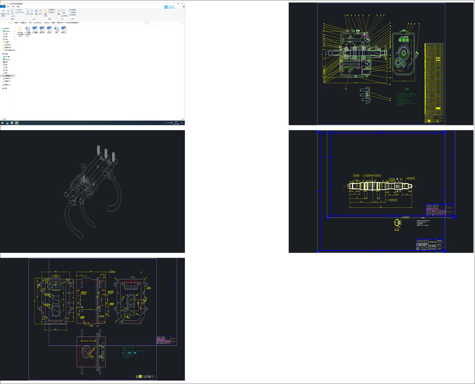Click the Delete (X) ribbon icon
This screenshot has width=475, height=384.
[x=36, y=11]
